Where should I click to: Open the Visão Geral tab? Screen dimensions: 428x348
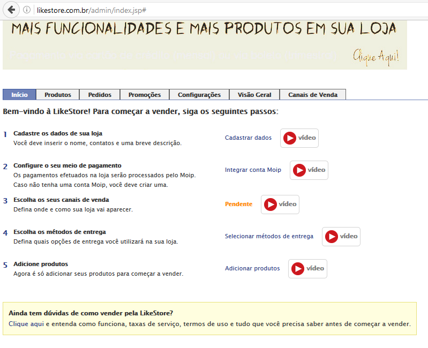254,95
